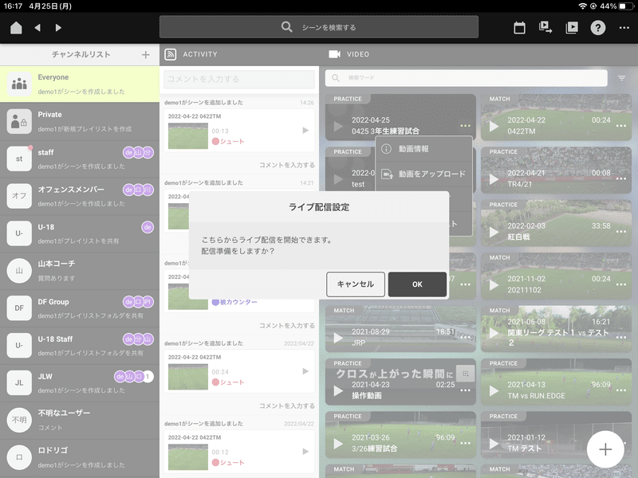Play the 00:12 シュート scene
Viewport: 638px width, 478px height.
tap(305, 452)
